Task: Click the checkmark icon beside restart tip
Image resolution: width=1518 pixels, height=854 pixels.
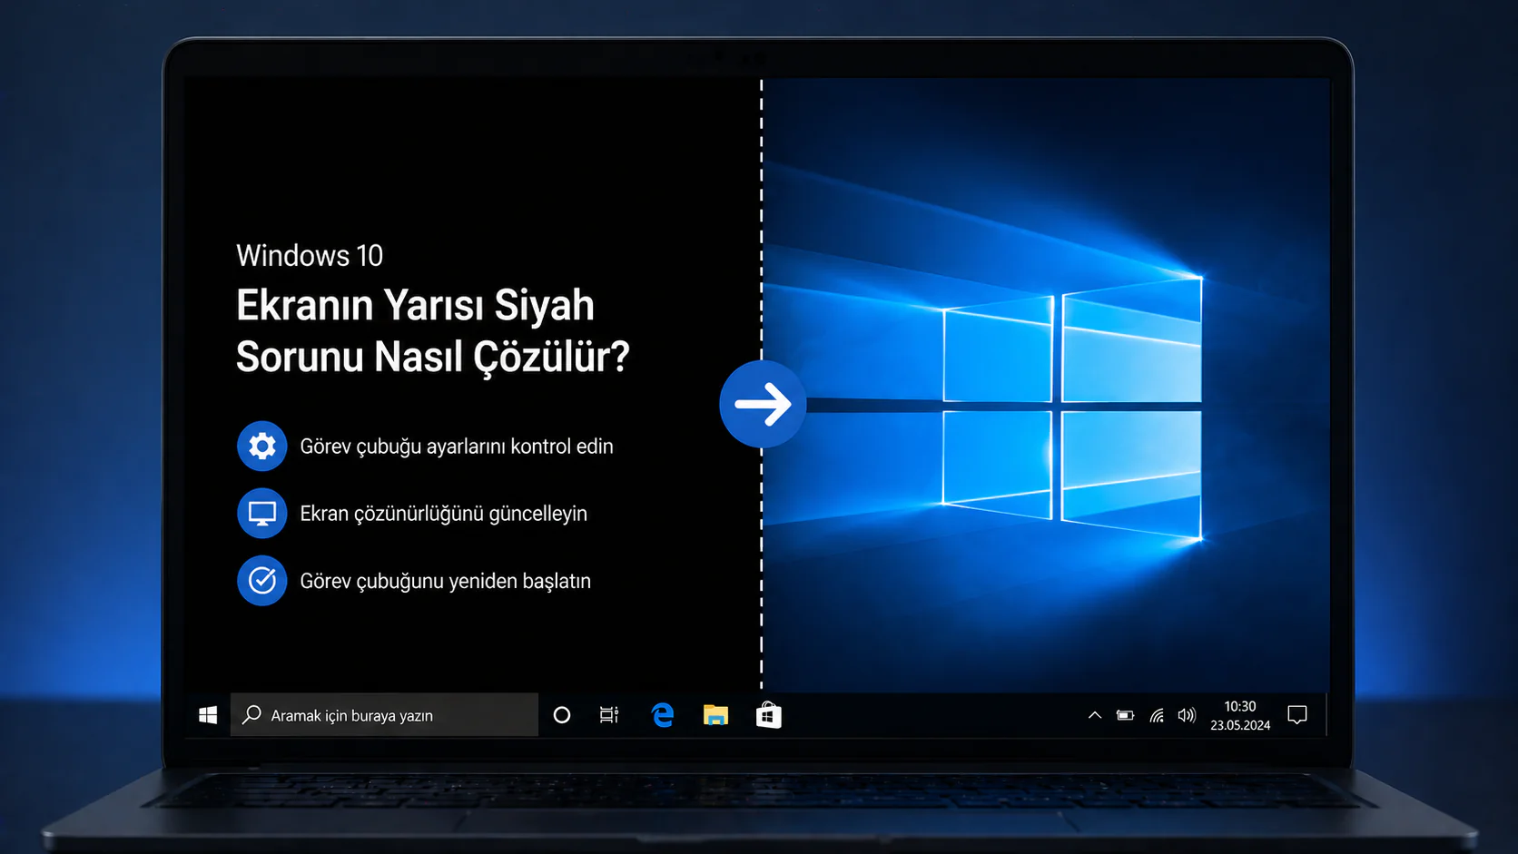Action: click(261, 580)
